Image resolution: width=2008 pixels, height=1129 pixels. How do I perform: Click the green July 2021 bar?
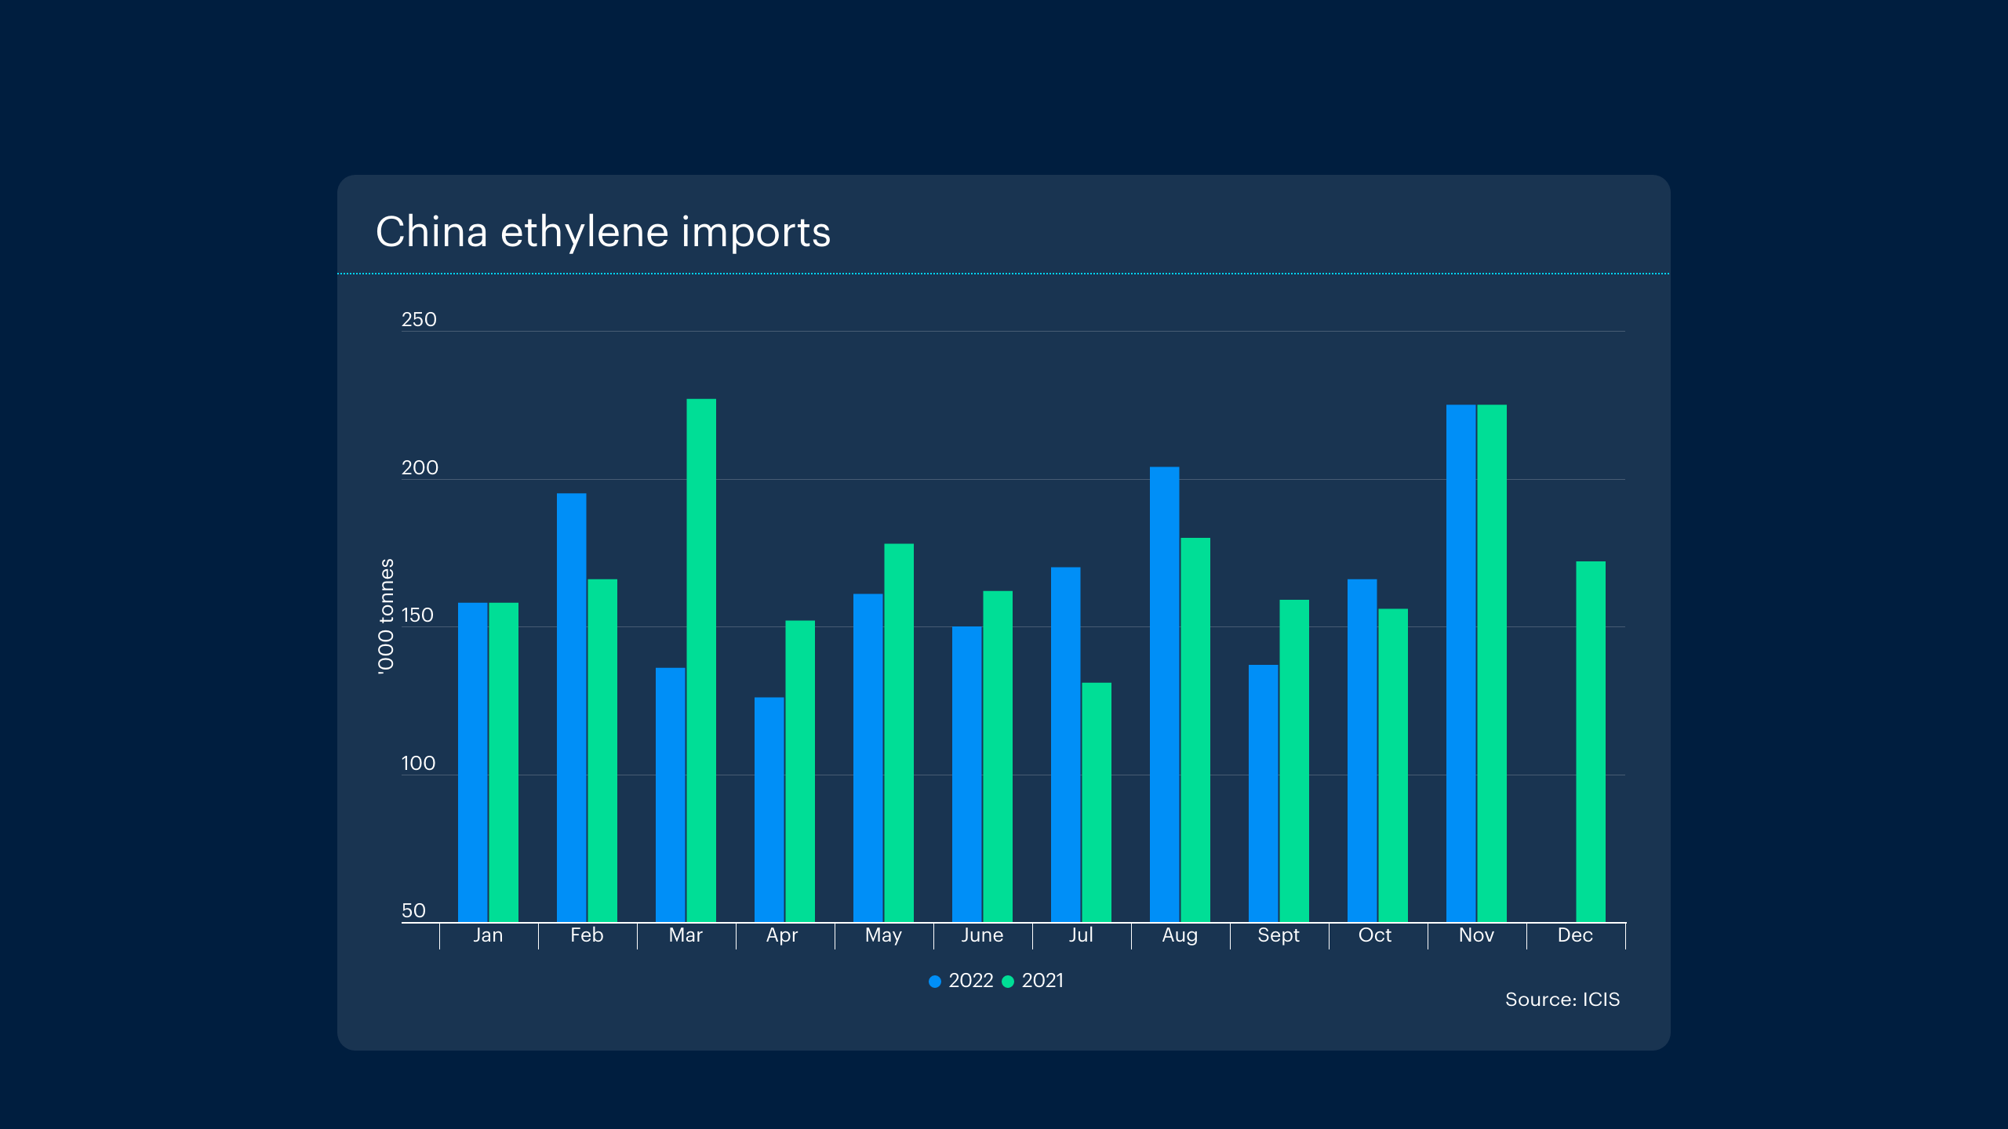pyautogui.click(x=1097, y=802)
